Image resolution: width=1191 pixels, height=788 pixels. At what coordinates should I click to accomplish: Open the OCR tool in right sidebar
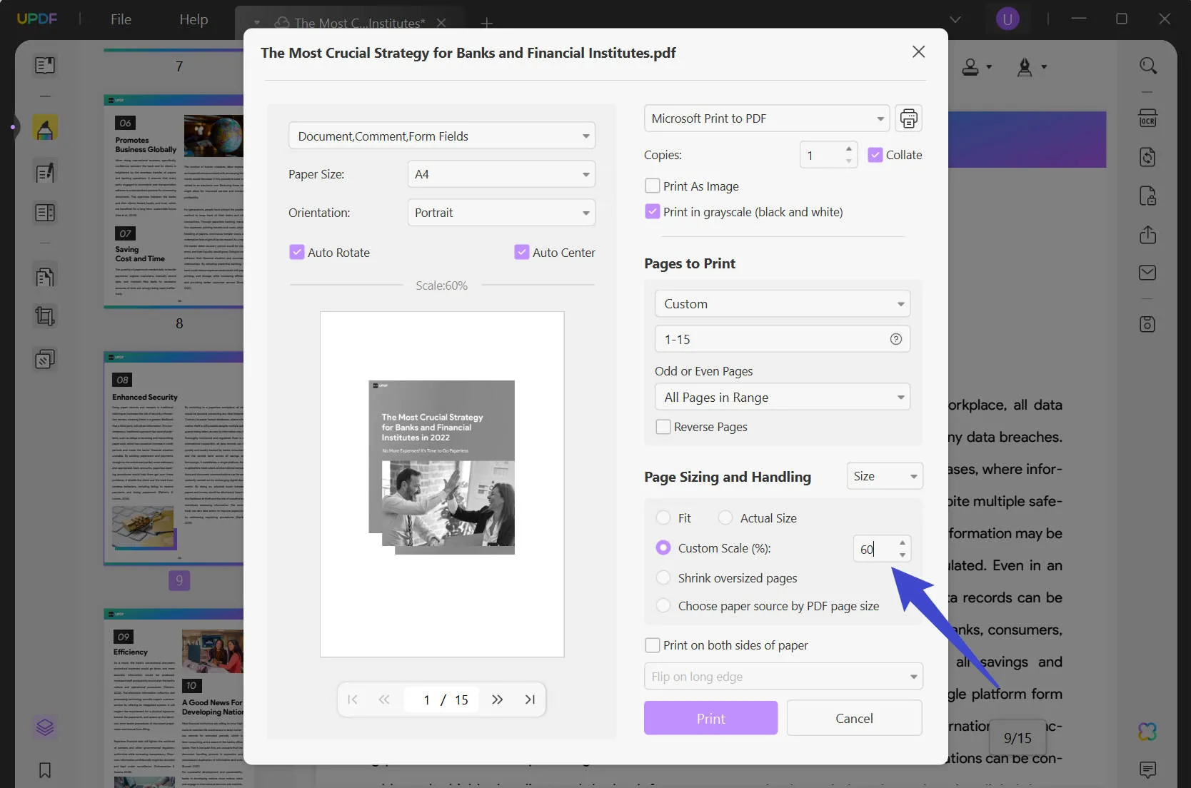pos(1147,118)
